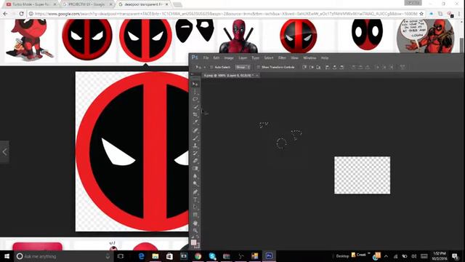Viewport: 465px width, 262px height.
Task: Select the Pen tool
Action: coord(195,192)
